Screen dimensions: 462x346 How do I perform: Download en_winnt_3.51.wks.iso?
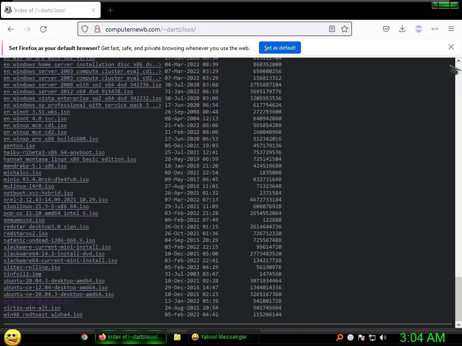click(x=37, y=112)
